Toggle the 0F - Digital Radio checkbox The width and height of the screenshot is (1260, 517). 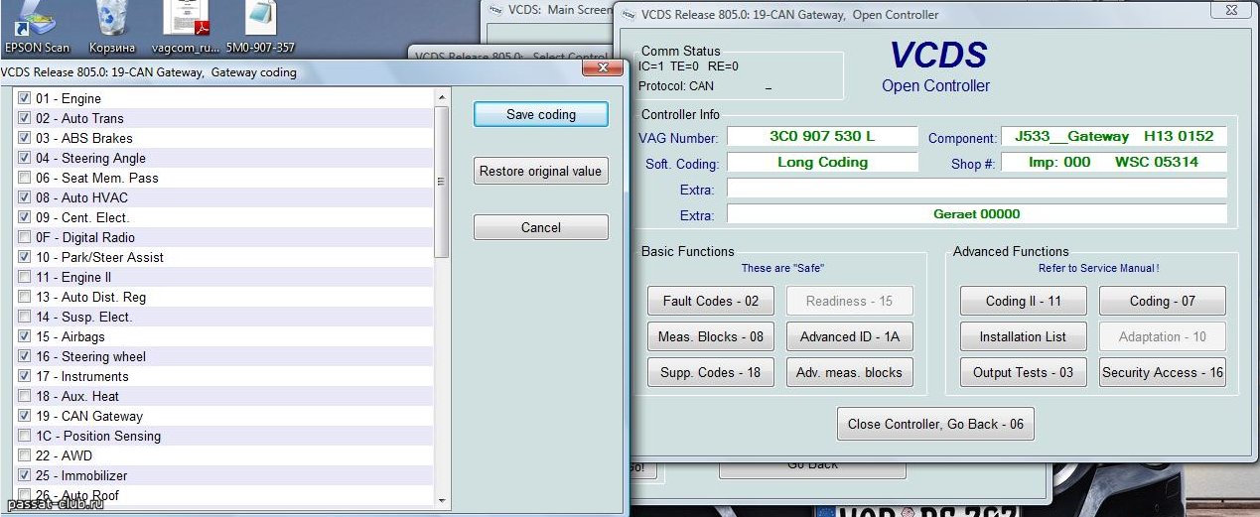pyautogui.click(x=24, y=237)
